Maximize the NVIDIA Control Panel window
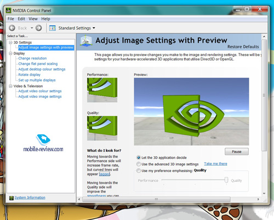The height and width of the screenshot is (220, 274). [x=247, y=9]
